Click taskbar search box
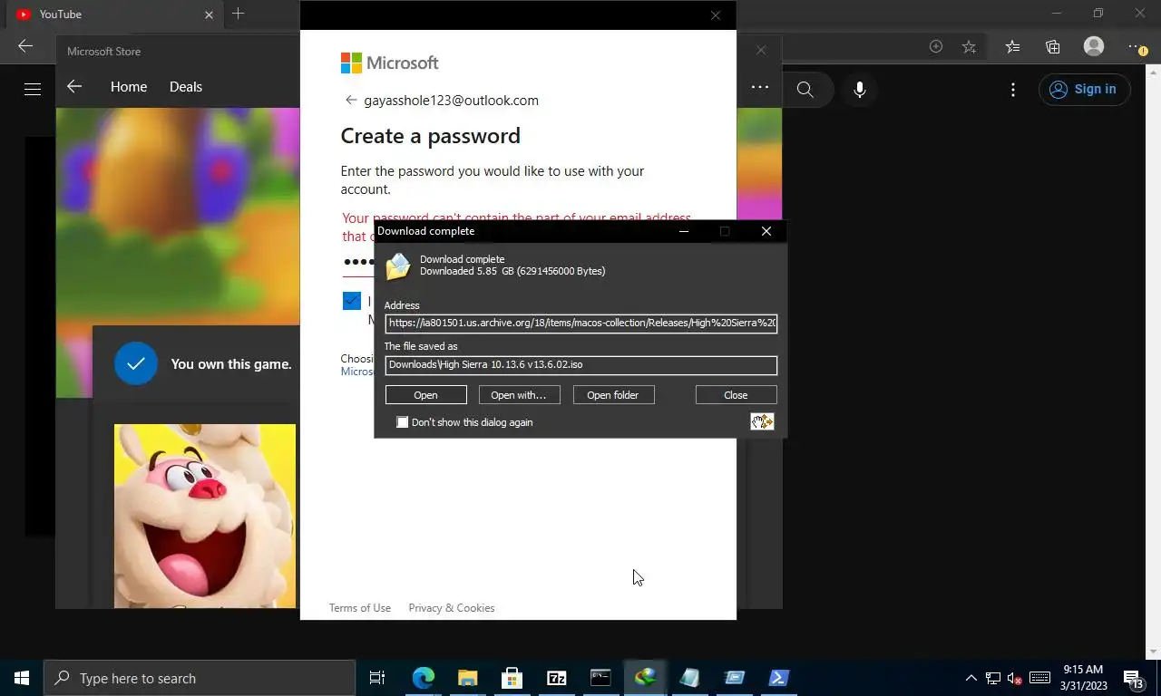Screen dimensions: 1161x696 coord(200,678)
